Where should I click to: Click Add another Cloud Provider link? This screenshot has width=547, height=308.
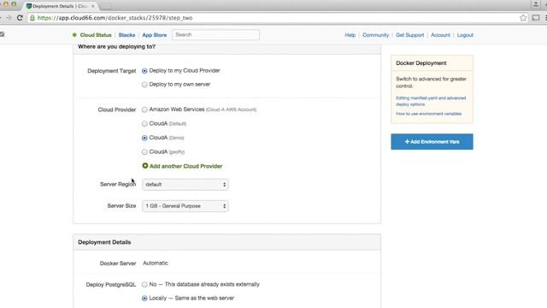[185, 166]
